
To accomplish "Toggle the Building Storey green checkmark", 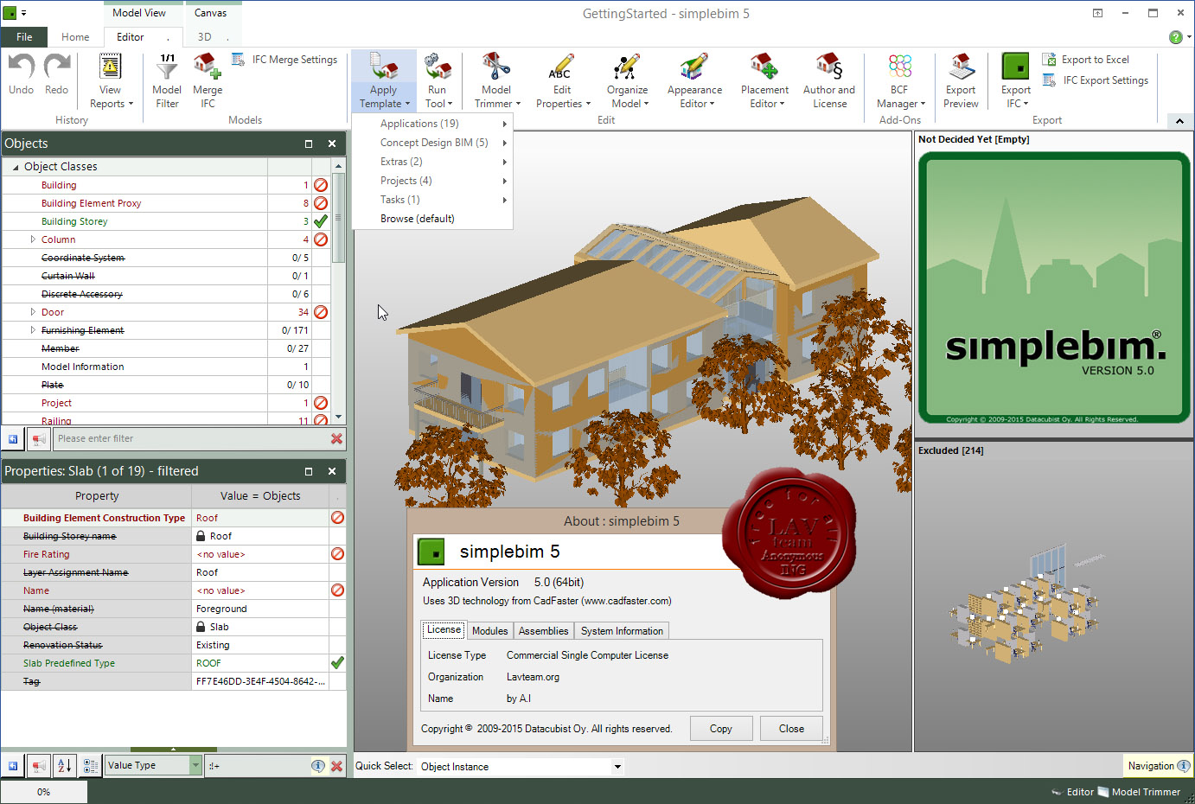I will (x=321, y=221).
